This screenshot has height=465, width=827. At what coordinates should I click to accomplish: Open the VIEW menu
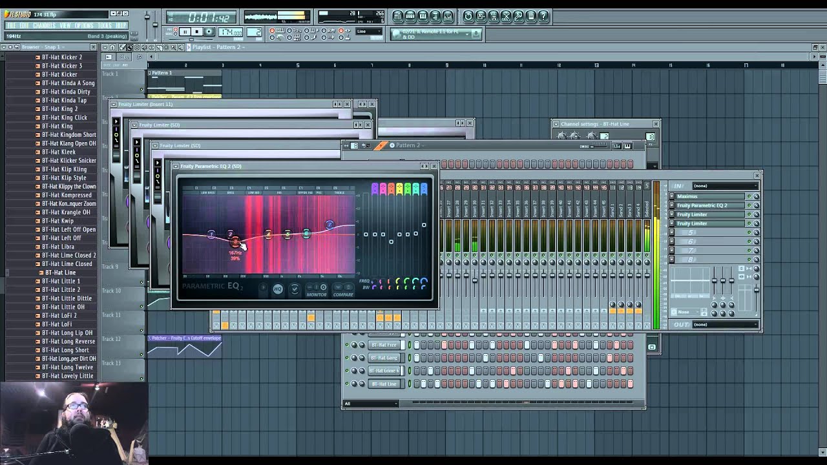[x=65, y=26]
